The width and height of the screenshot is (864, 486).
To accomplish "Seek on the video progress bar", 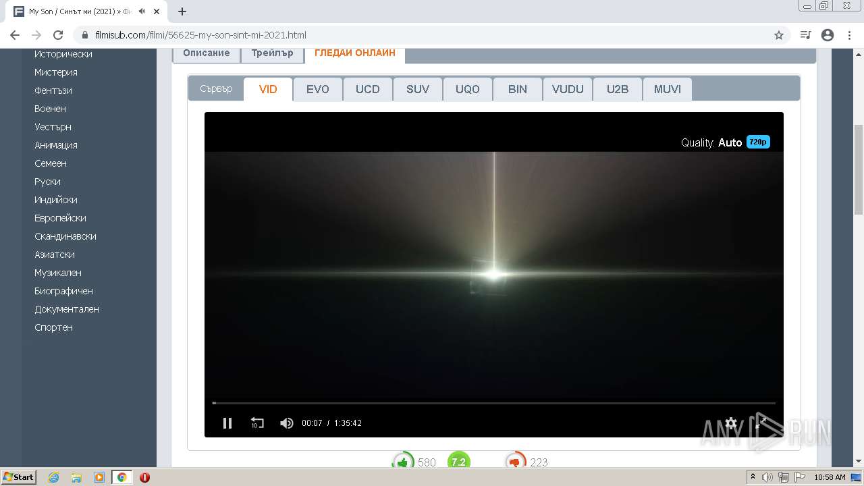I will tap(494, 403).
